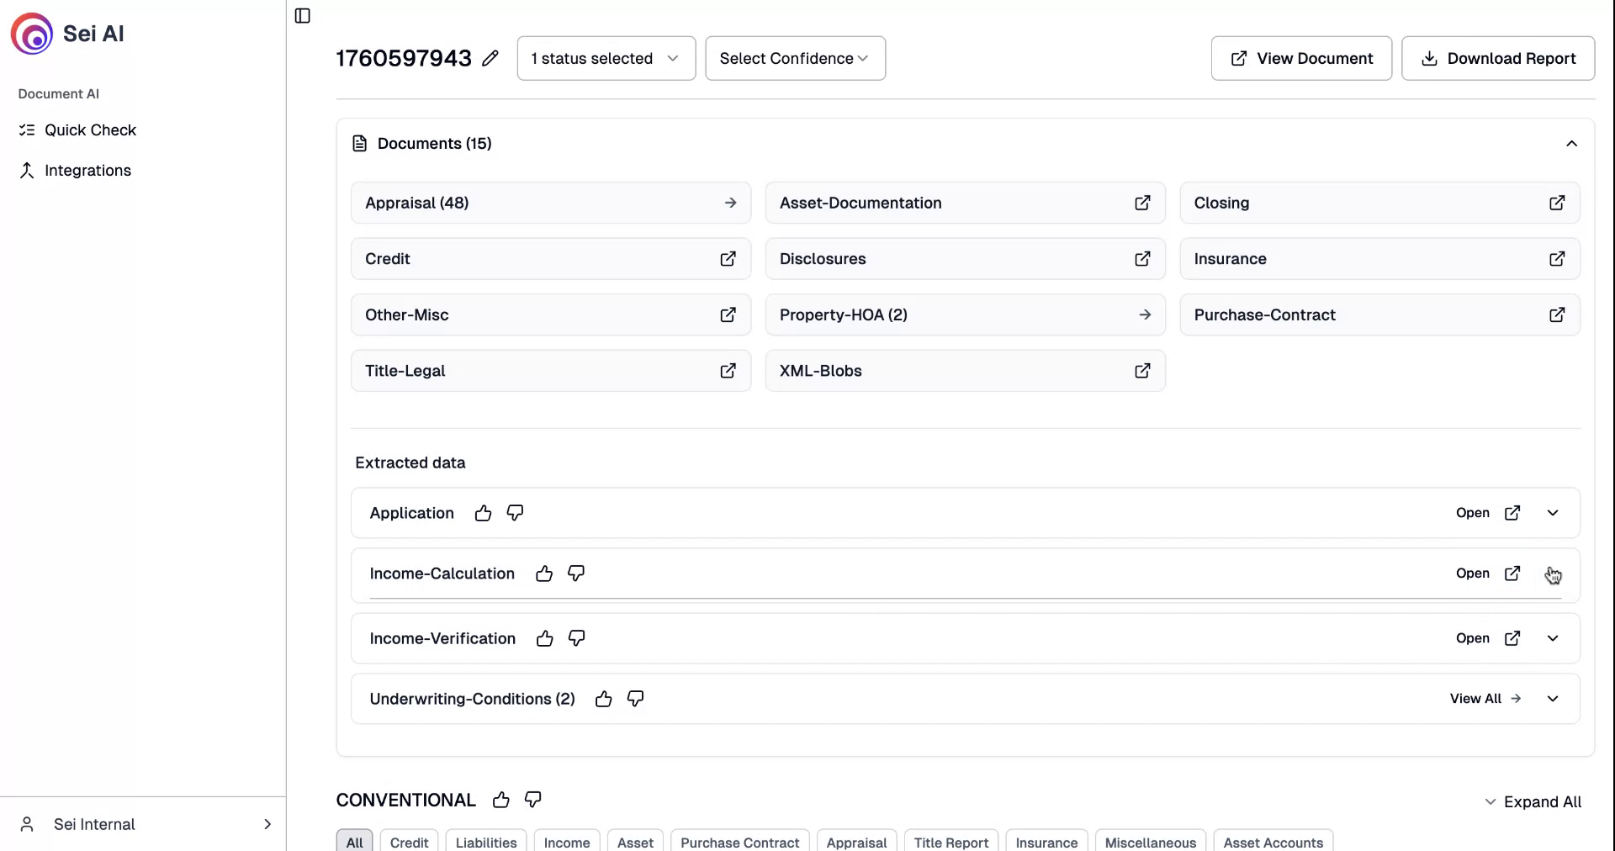Open Income-Calculation in external window
This screenshot has width=1615, height=851.
[x=1513, y=573]
